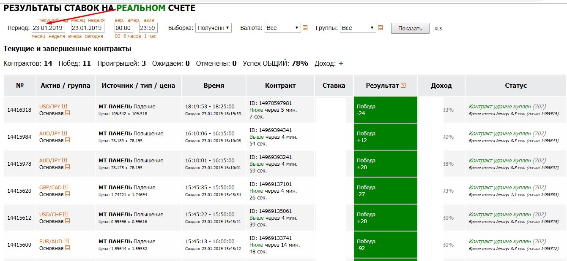
Task: Open the Валюта currency dropdown
Action: (x=282, y=28)
